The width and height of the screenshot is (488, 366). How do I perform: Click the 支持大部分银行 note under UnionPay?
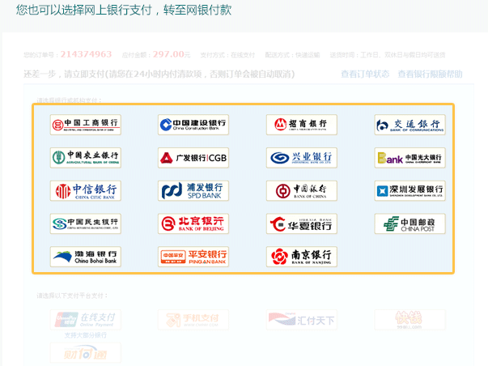[86, 335]
